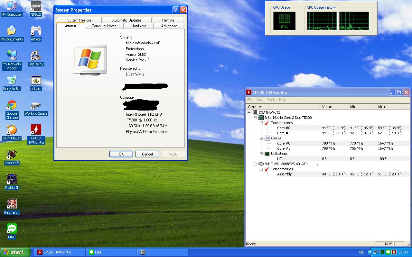The image size is (412, 257).
Task: Click the LINE taskbar button
Action: [x=111, y=252]
